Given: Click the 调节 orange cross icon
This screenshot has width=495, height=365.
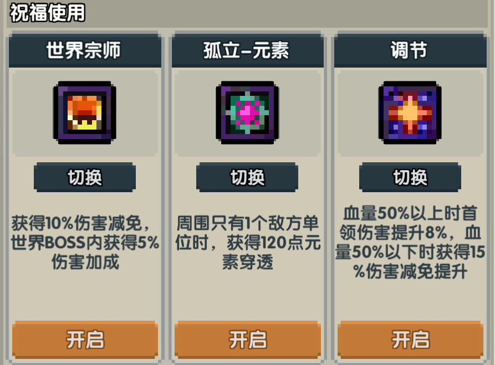Looking at the screenshot, I should (x=410, y=112).
